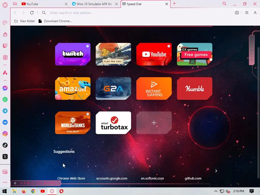Open WhatsApp in sidebar
This screenshot has height=195, width=260.
5,100
